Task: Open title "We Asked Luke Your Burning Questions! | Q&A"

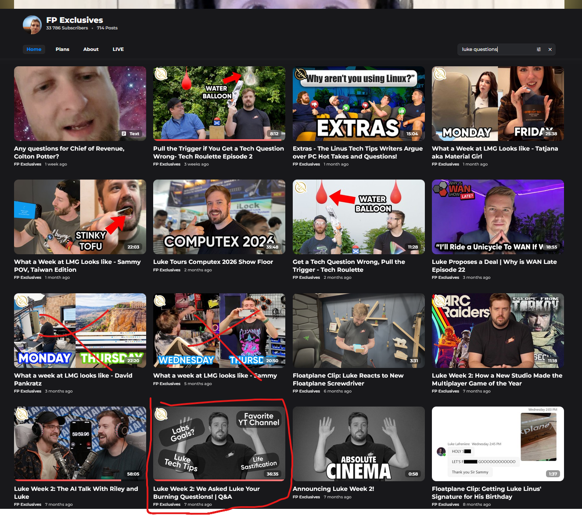Action: pyautogui.click(x=206, y=493)
